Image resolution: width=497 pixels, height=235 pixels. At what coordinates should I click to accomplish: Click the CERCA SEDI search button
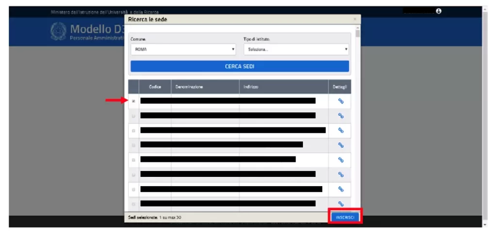240,66
